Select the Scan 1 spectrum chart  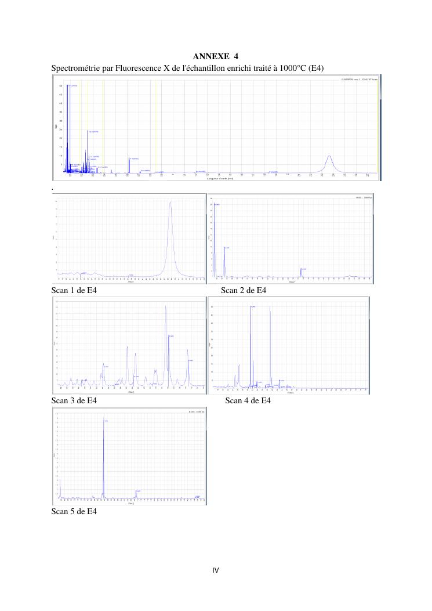pyautogui.click(x=129, y=239)
